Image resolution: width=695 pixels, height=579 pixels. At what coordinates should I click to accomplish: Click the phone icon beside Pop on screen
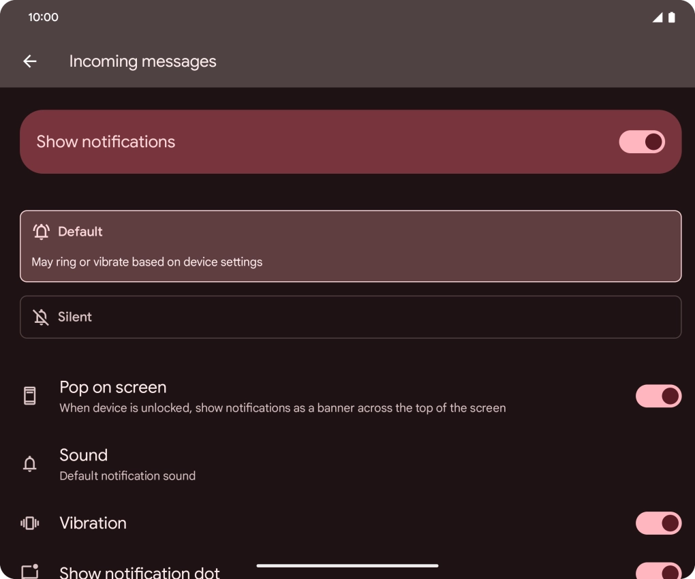click(x=29, y=396)
